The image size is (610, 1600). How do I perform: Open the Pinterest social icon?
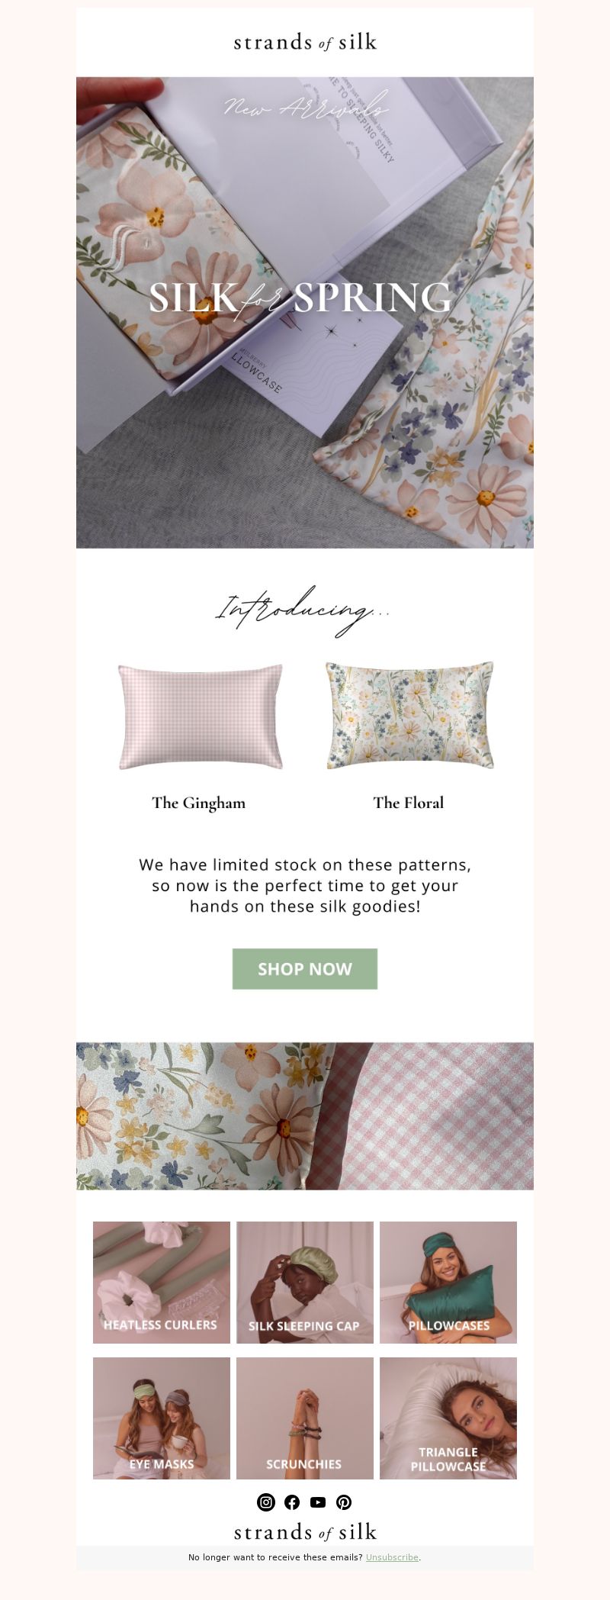(344, 1502)
